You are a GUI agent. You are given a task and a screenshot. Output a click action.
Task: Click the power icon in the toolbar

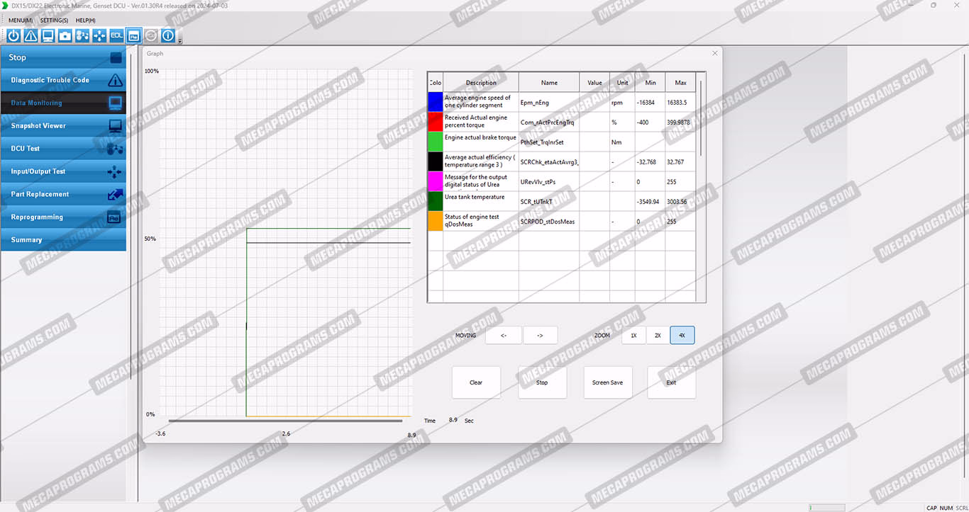tap(13, 35)
